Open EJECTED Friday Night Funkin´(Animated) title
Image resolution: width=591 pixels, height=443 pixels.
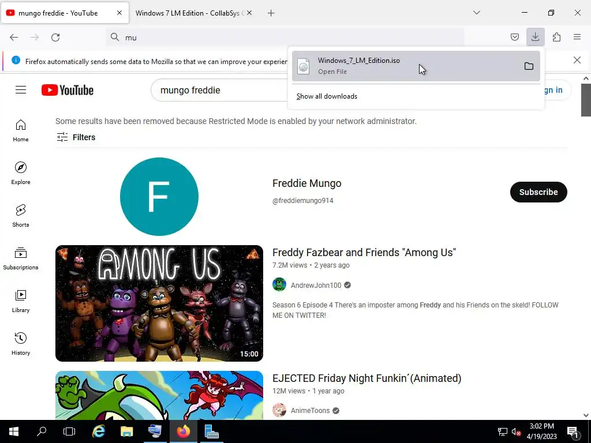(x=366, y=378)
